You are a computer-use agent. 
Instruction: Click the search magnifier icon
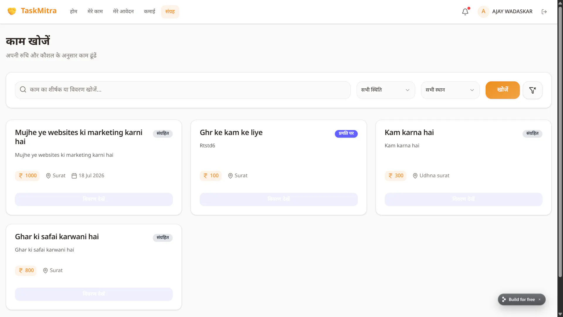click(23, 90)
